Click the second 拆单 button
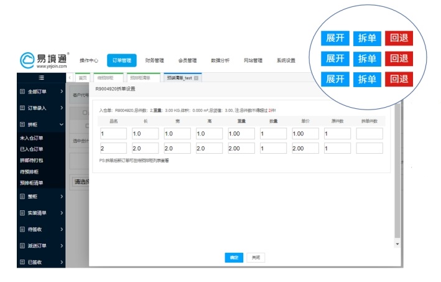Viewport: 441px width, 282px height. coord(367,59)
